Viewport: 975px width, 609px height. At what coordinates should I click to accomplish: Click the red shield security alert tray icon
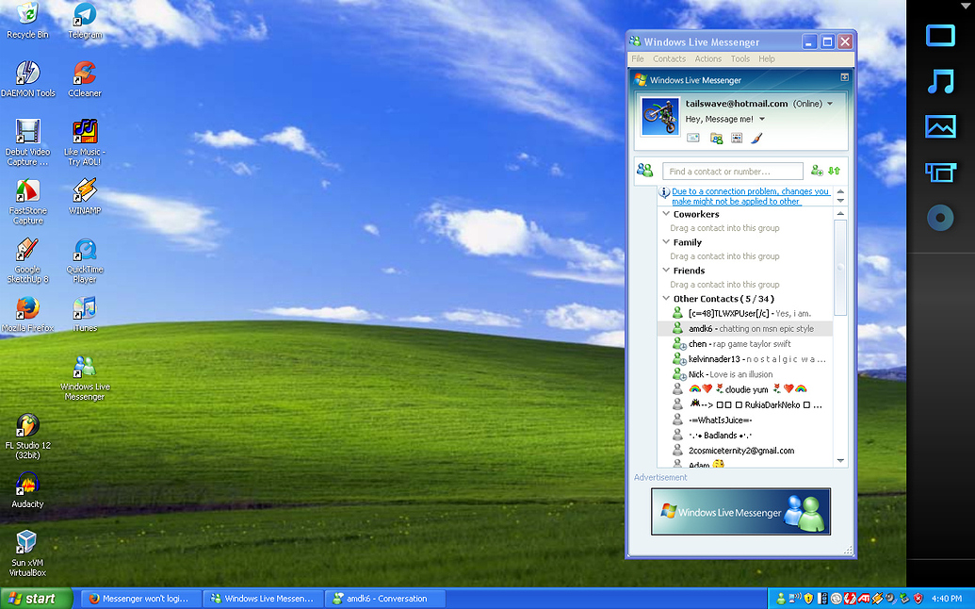pos(918,599)
